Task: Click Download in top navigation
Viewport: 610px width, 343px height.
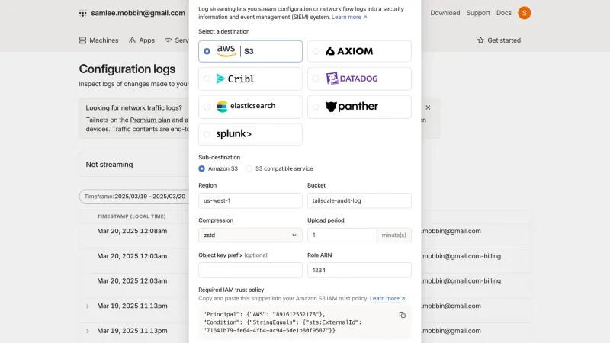Action: [x=445, y=13]
